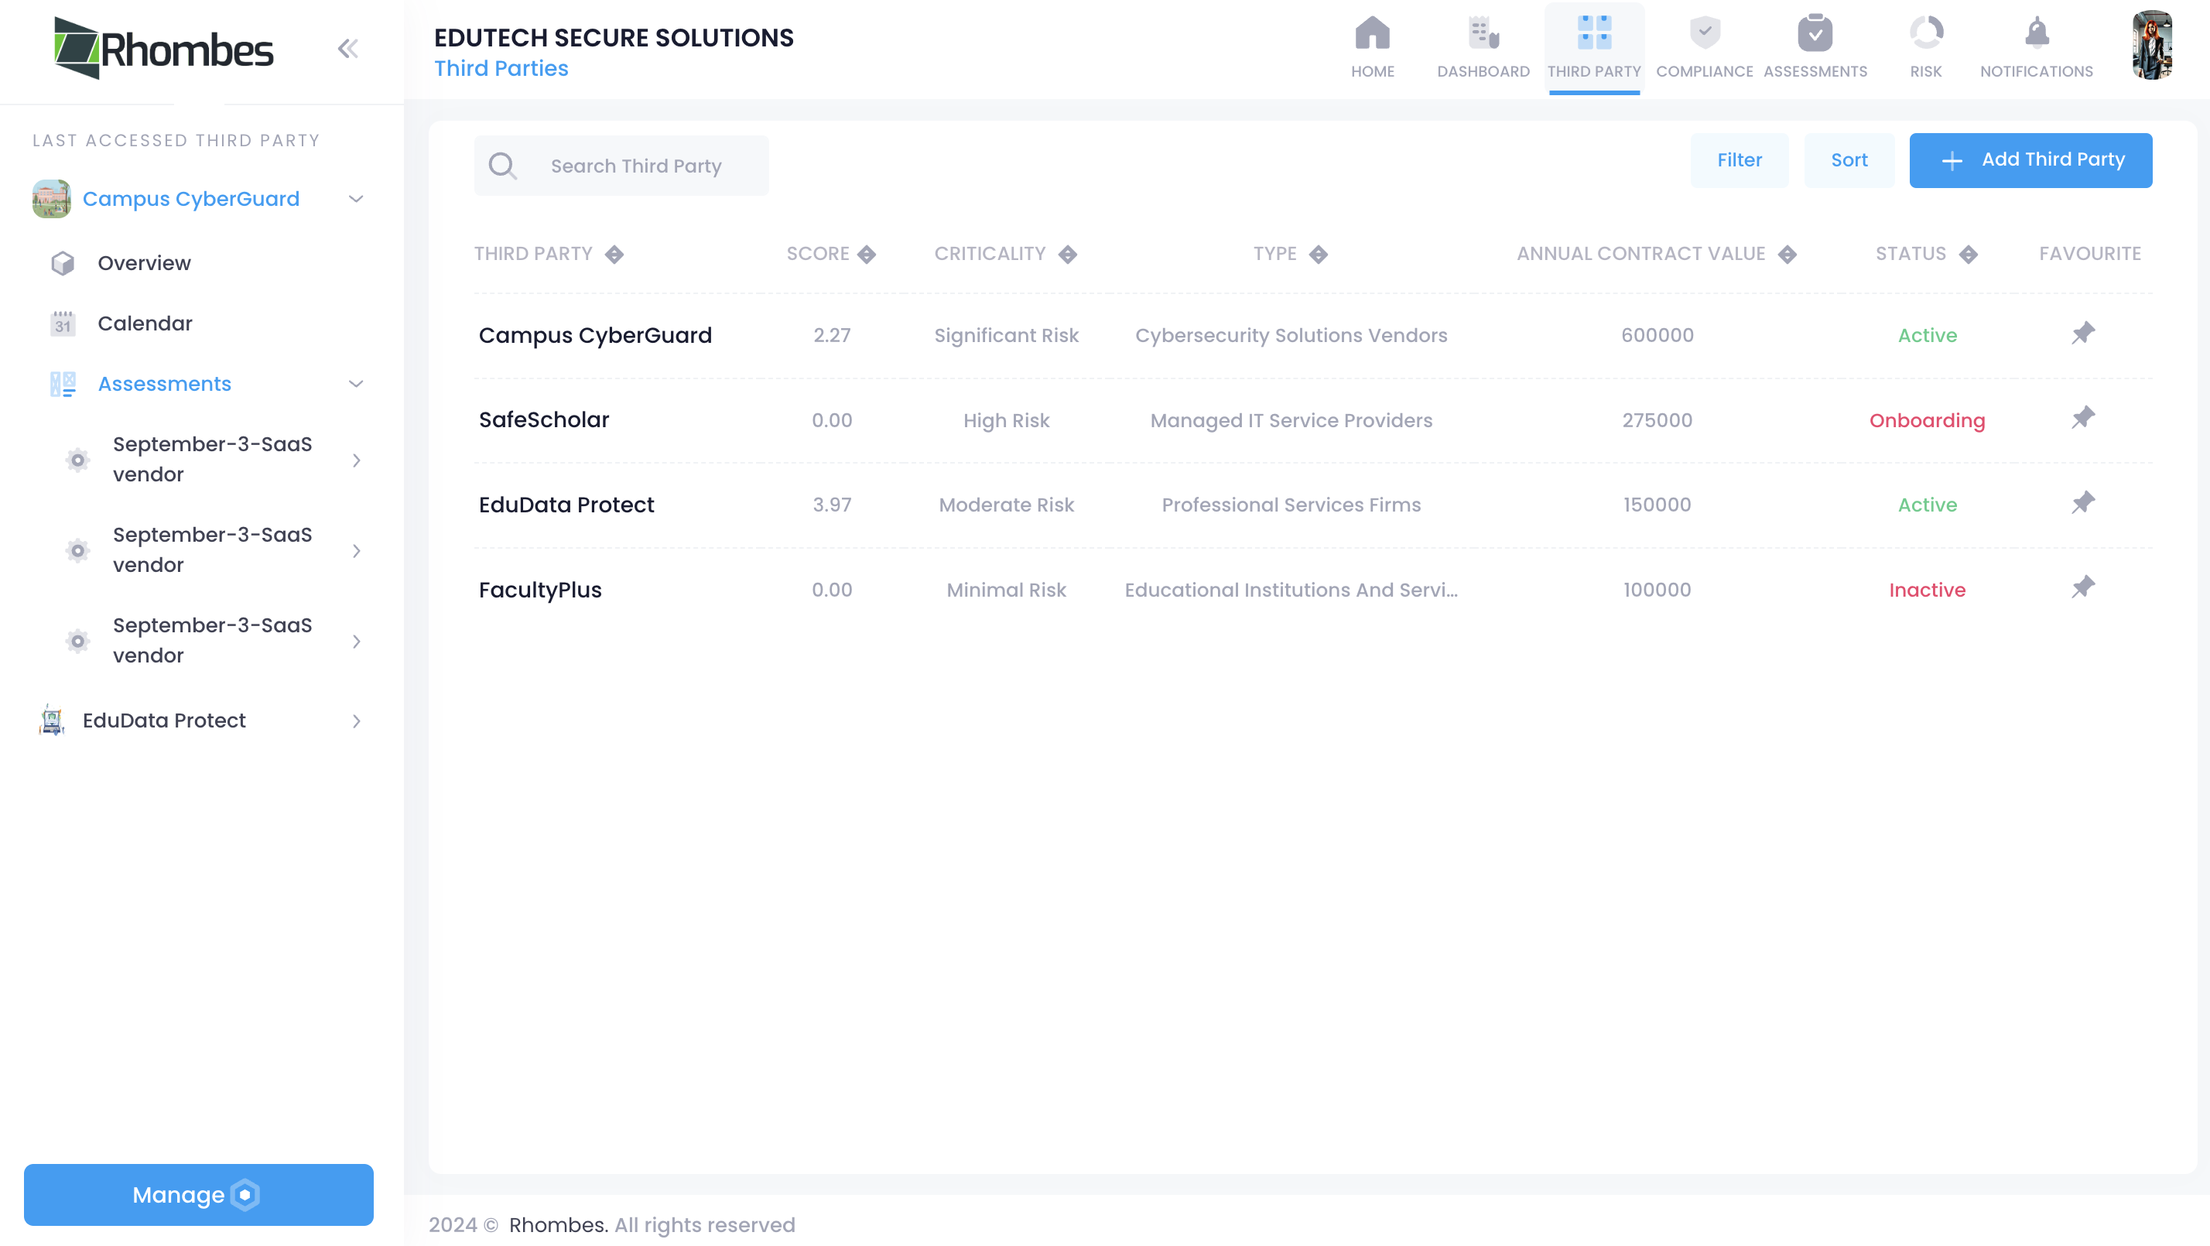Click the Filter button
2210x1246 pixels.
[1739, 160]
